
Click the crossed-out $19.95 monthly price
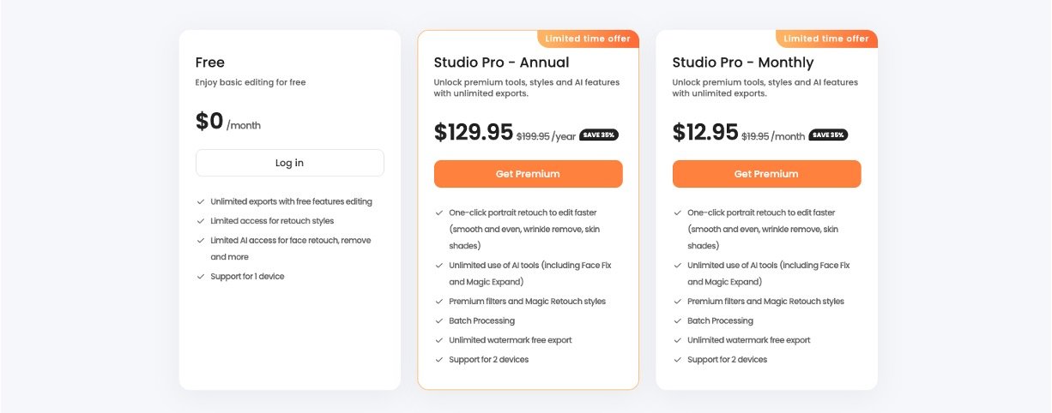[x=754, y=136]
